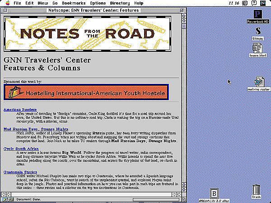Screen dimensions: 271x203
Task: Open the Options menu
Action: (98, 3)
